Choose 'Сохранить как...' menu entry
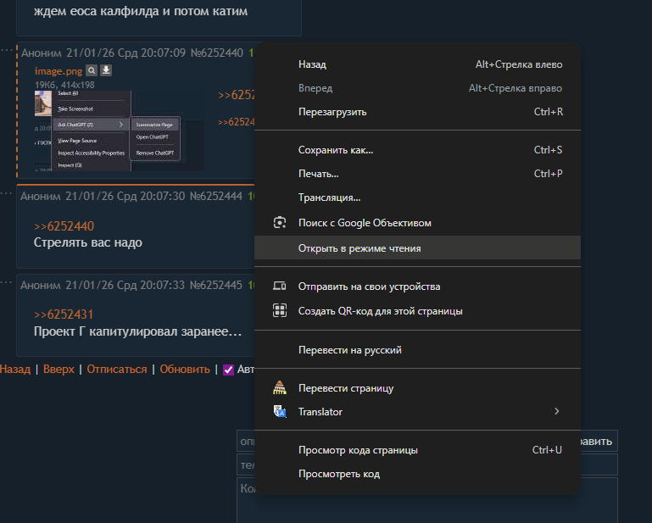Screen dimensions: 652x523 [x=417, y=150]
